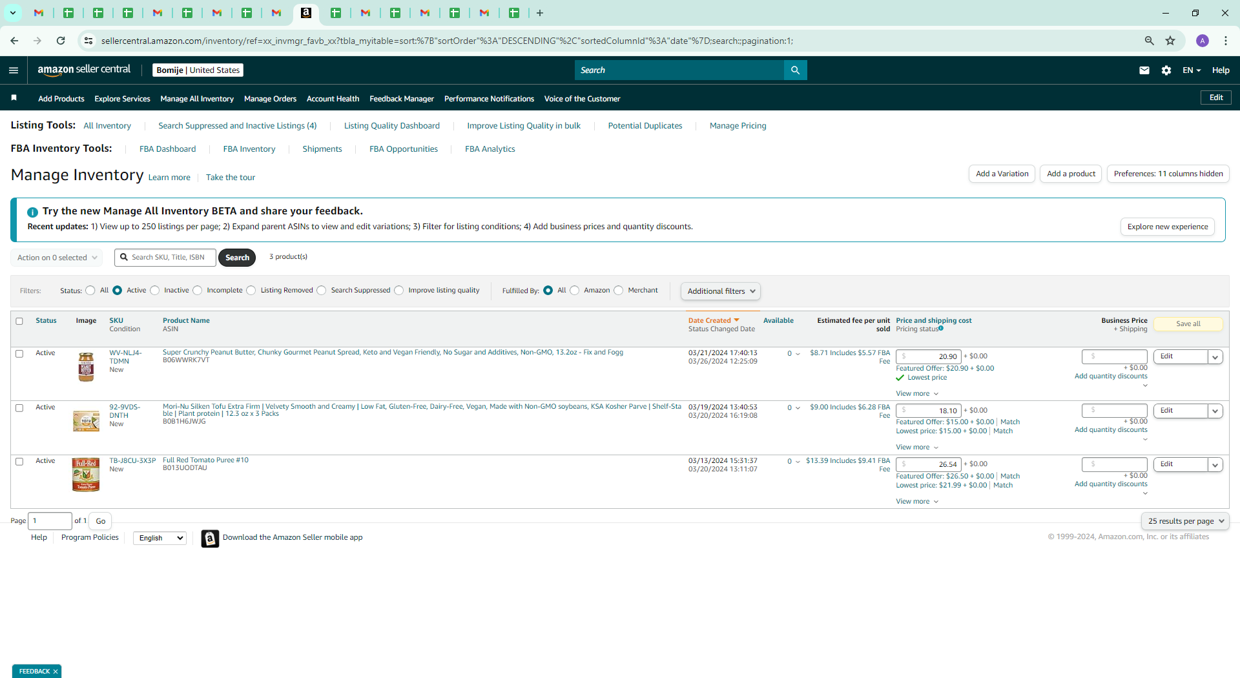1240x678 pixels.
Task: Reload the page with browser refresh icon
Action: (x=61, y=41)
